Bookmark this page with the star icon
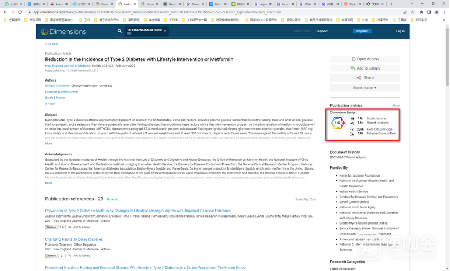The image size is (450, 271). 412,12
